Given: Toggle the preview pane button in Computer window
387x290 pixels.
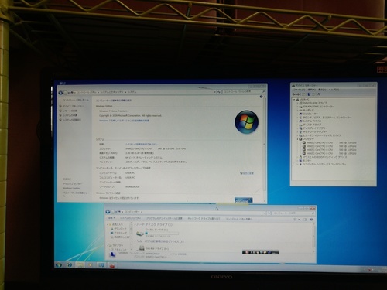Looking at the screenshot, I should click(x=305, y=220).
